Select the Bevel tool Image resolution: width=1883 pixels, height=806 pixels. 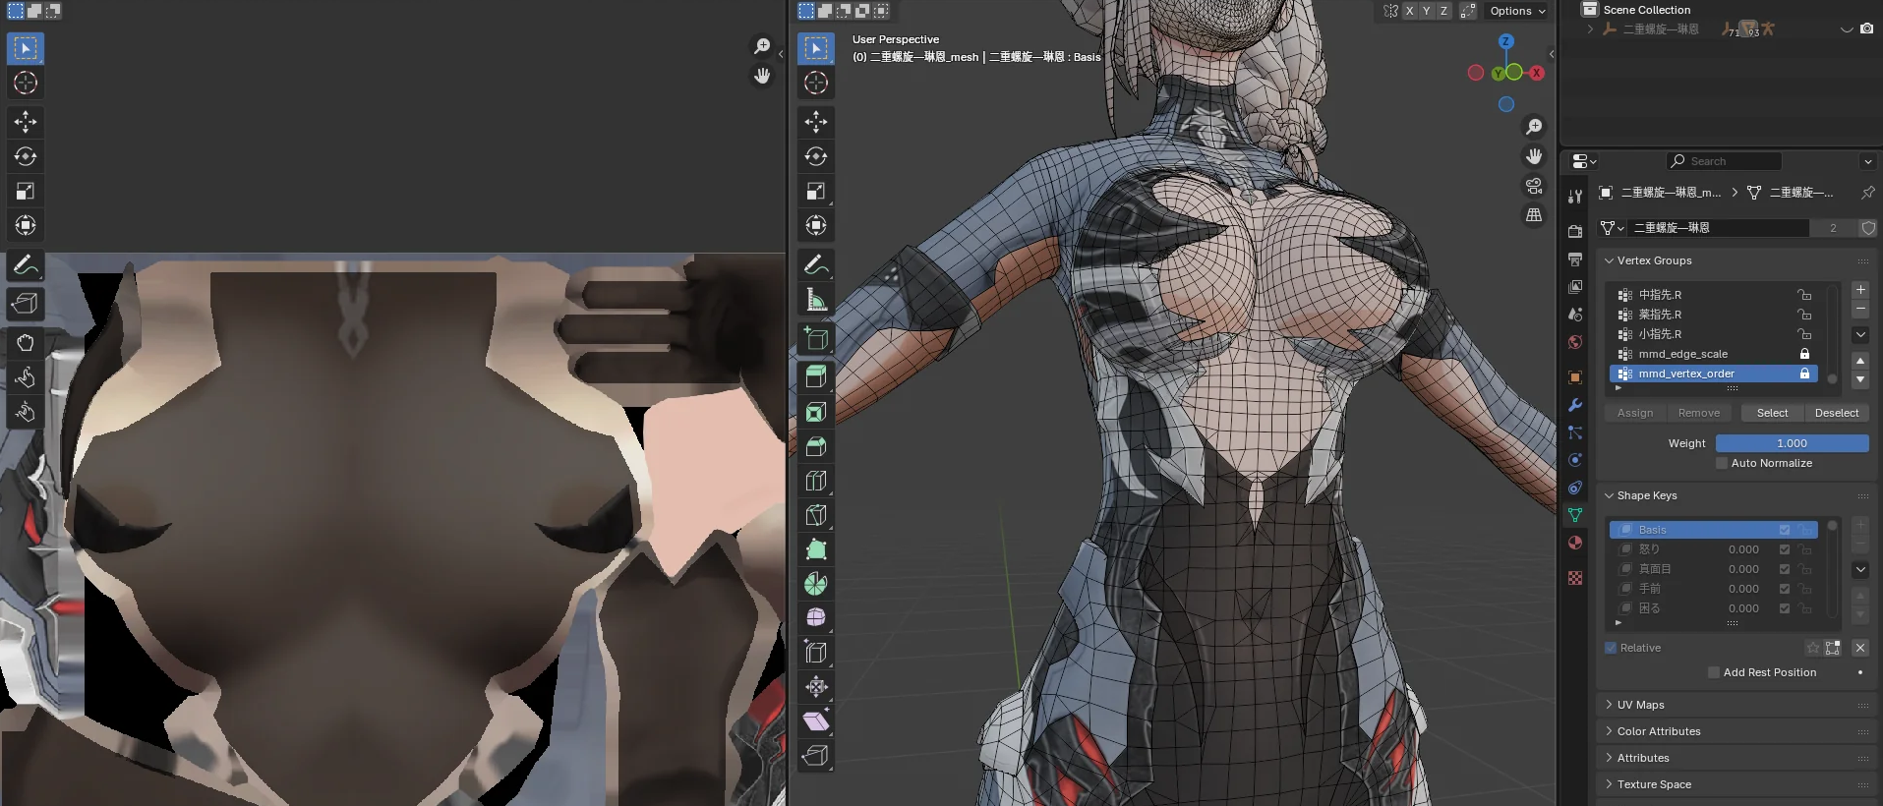pyautogui.click(x=815, y=446)
